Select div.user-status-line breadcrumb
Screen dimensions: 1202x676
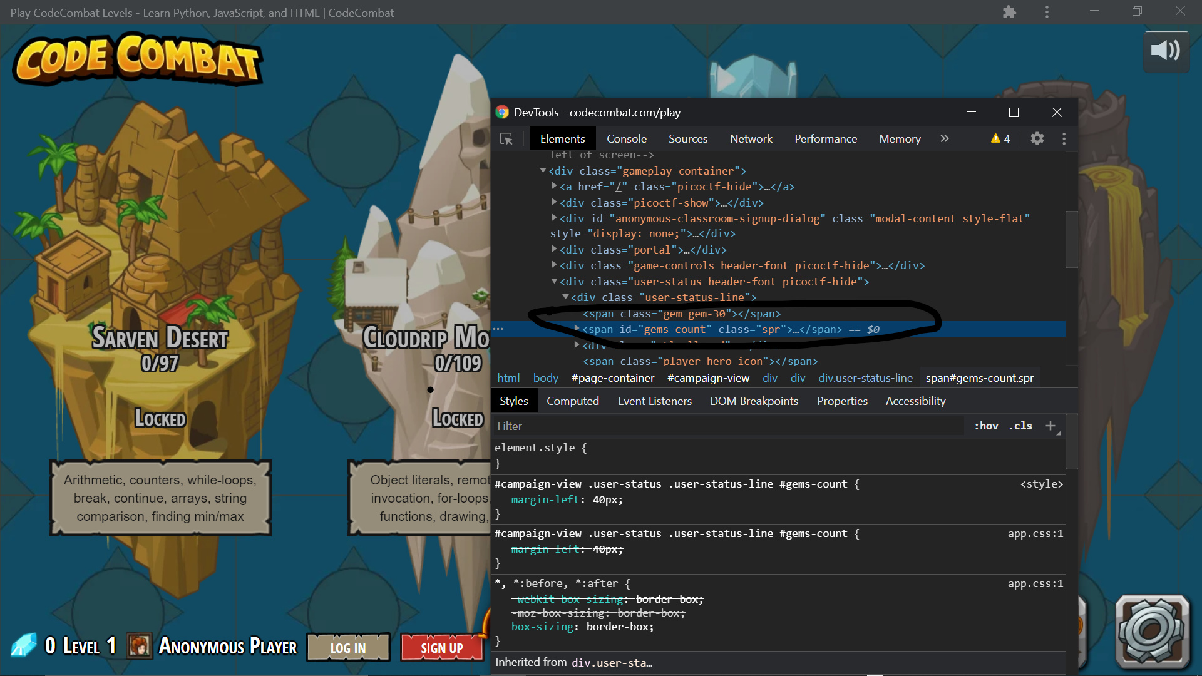pos(865,378)
